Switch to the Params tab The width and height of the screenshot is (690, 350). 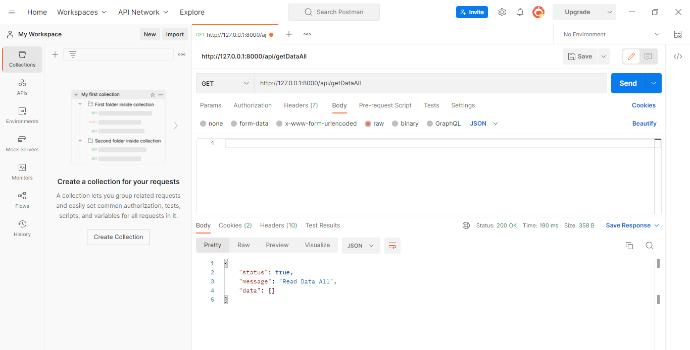coord(211,105)
